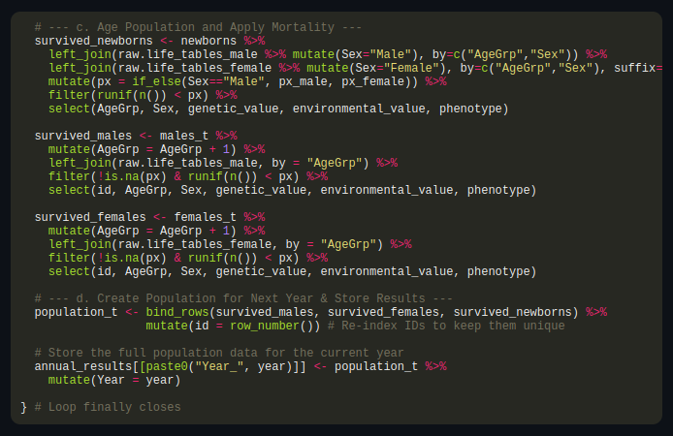
Task: Select the 'survived_males' variable at its assignment
Action: pyautogui.click(x=83, y=136)
